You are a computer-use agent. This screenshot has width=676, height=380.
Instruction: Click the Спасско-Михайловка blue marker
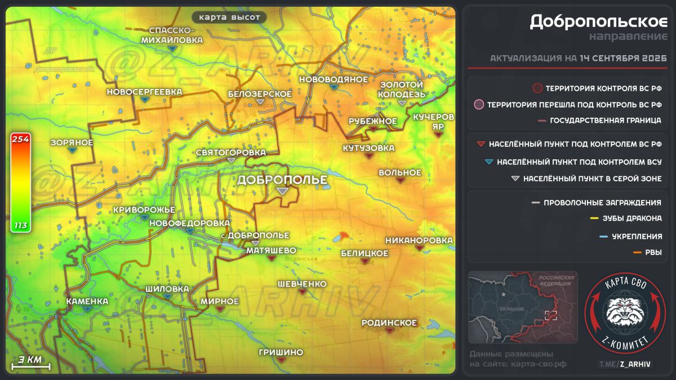click(x=172, y=48)
